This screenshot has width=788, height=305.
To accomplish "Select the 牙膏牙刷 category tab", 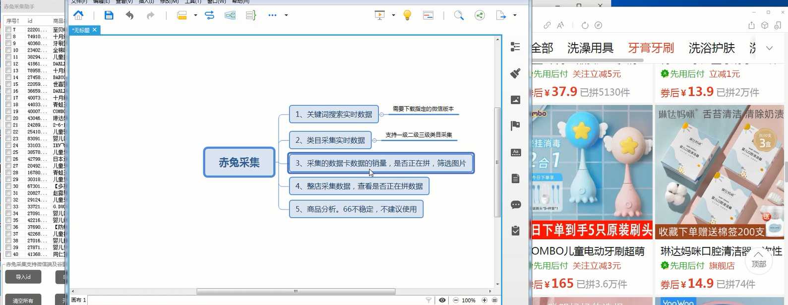I will click(651, 48).
